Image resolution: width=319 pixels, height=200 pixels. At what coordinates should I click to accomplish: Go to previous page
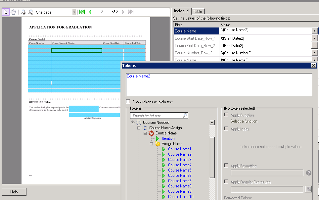pyautogui.click(x=90, y=12)
